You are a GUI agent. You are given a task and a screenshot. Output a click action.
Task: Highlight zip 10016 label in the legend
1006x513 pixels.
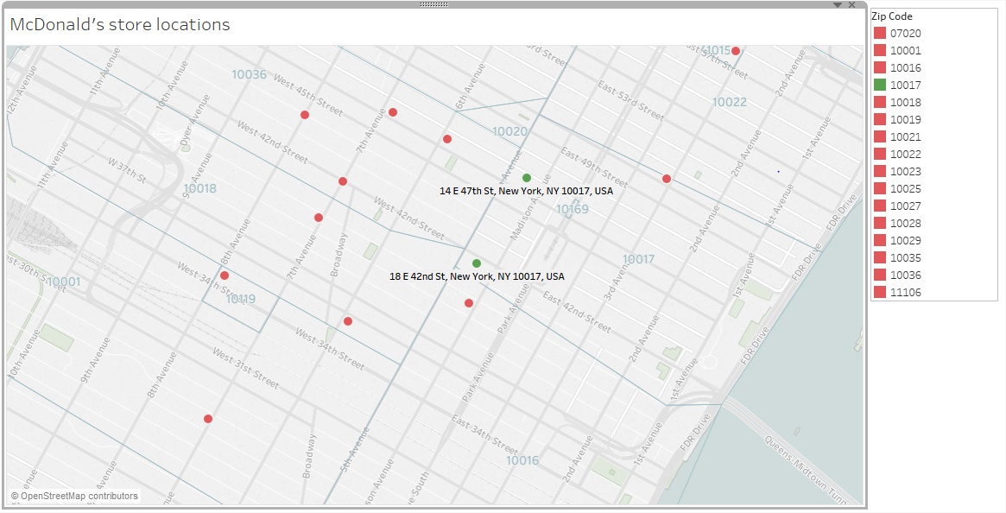[x=905, y=67]
